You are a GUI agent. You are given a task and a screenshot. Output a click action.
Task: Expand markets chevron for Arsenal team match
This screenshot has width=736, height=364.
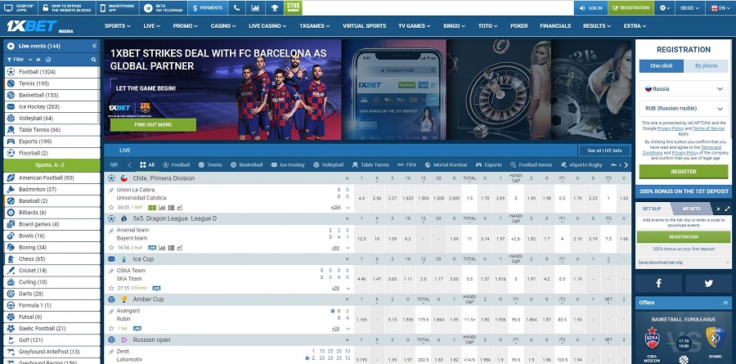tap(348, 248)
